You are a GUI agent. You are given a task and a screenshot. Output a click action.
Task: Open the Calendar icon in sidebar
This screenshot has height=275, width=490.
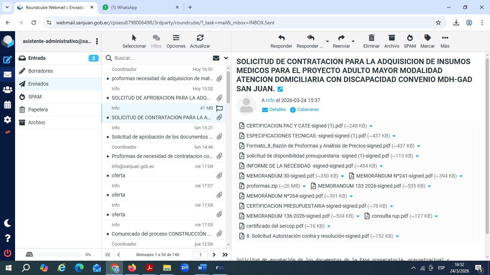[x=8, y=105]
